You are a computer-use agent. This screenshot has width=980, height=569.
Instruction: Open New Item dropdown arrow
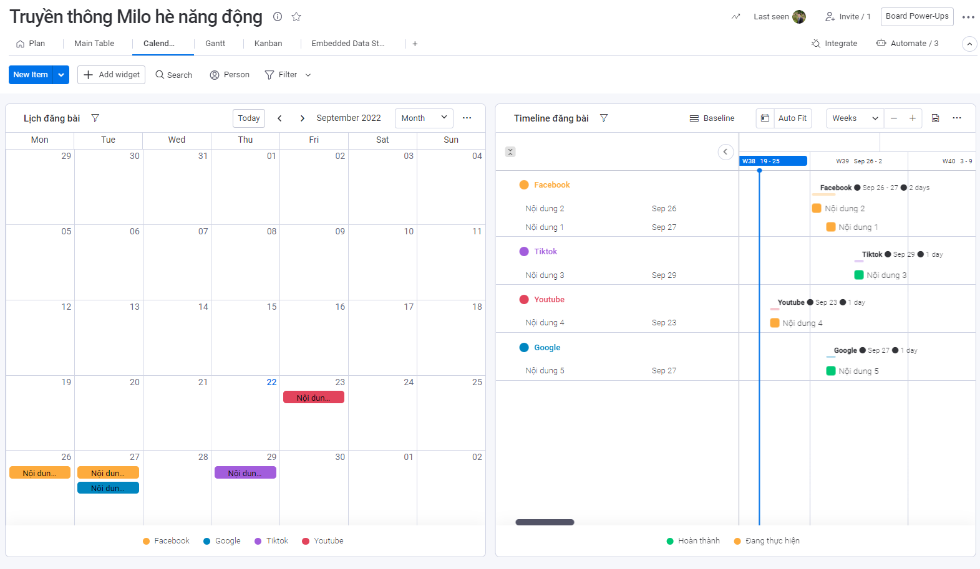coord(61,75)
